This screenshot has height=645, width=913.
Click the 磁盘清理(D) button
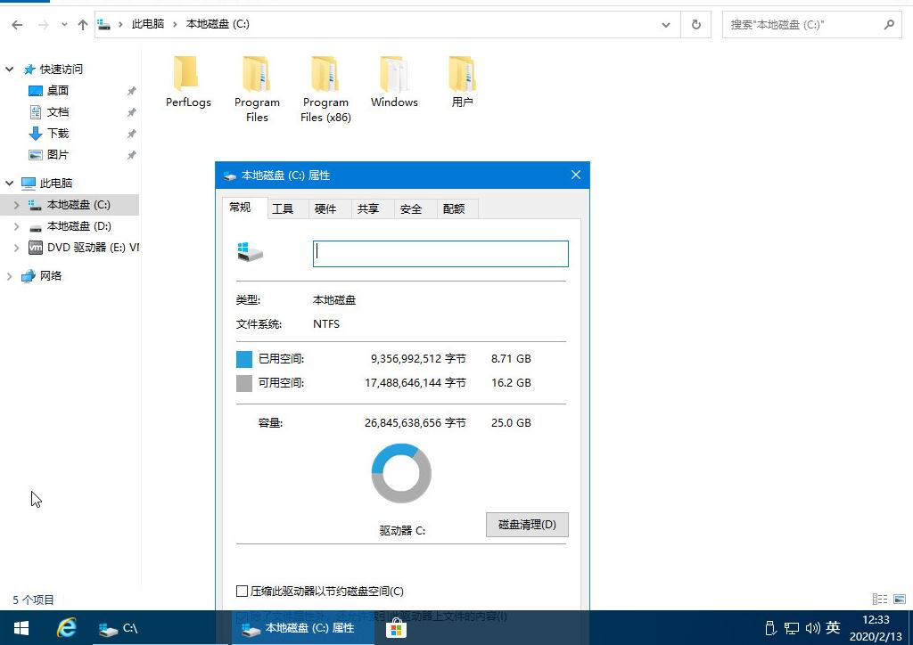tap(527, 525)
